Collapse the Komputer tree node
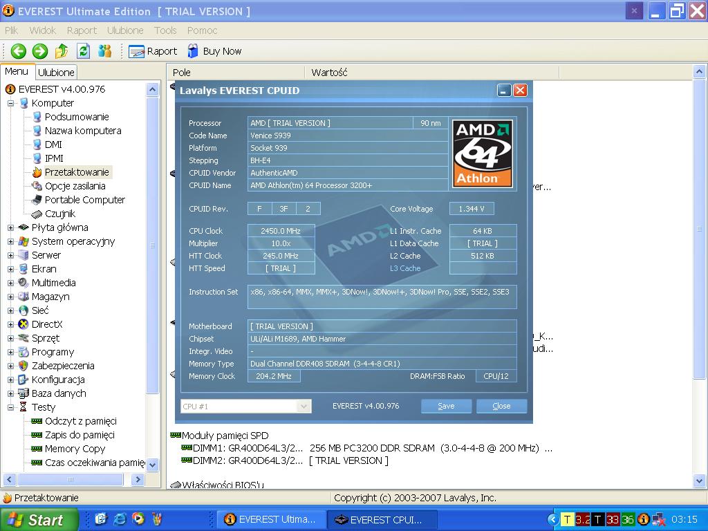Screen dimensions: 708x531 click(x=10, y=103)
